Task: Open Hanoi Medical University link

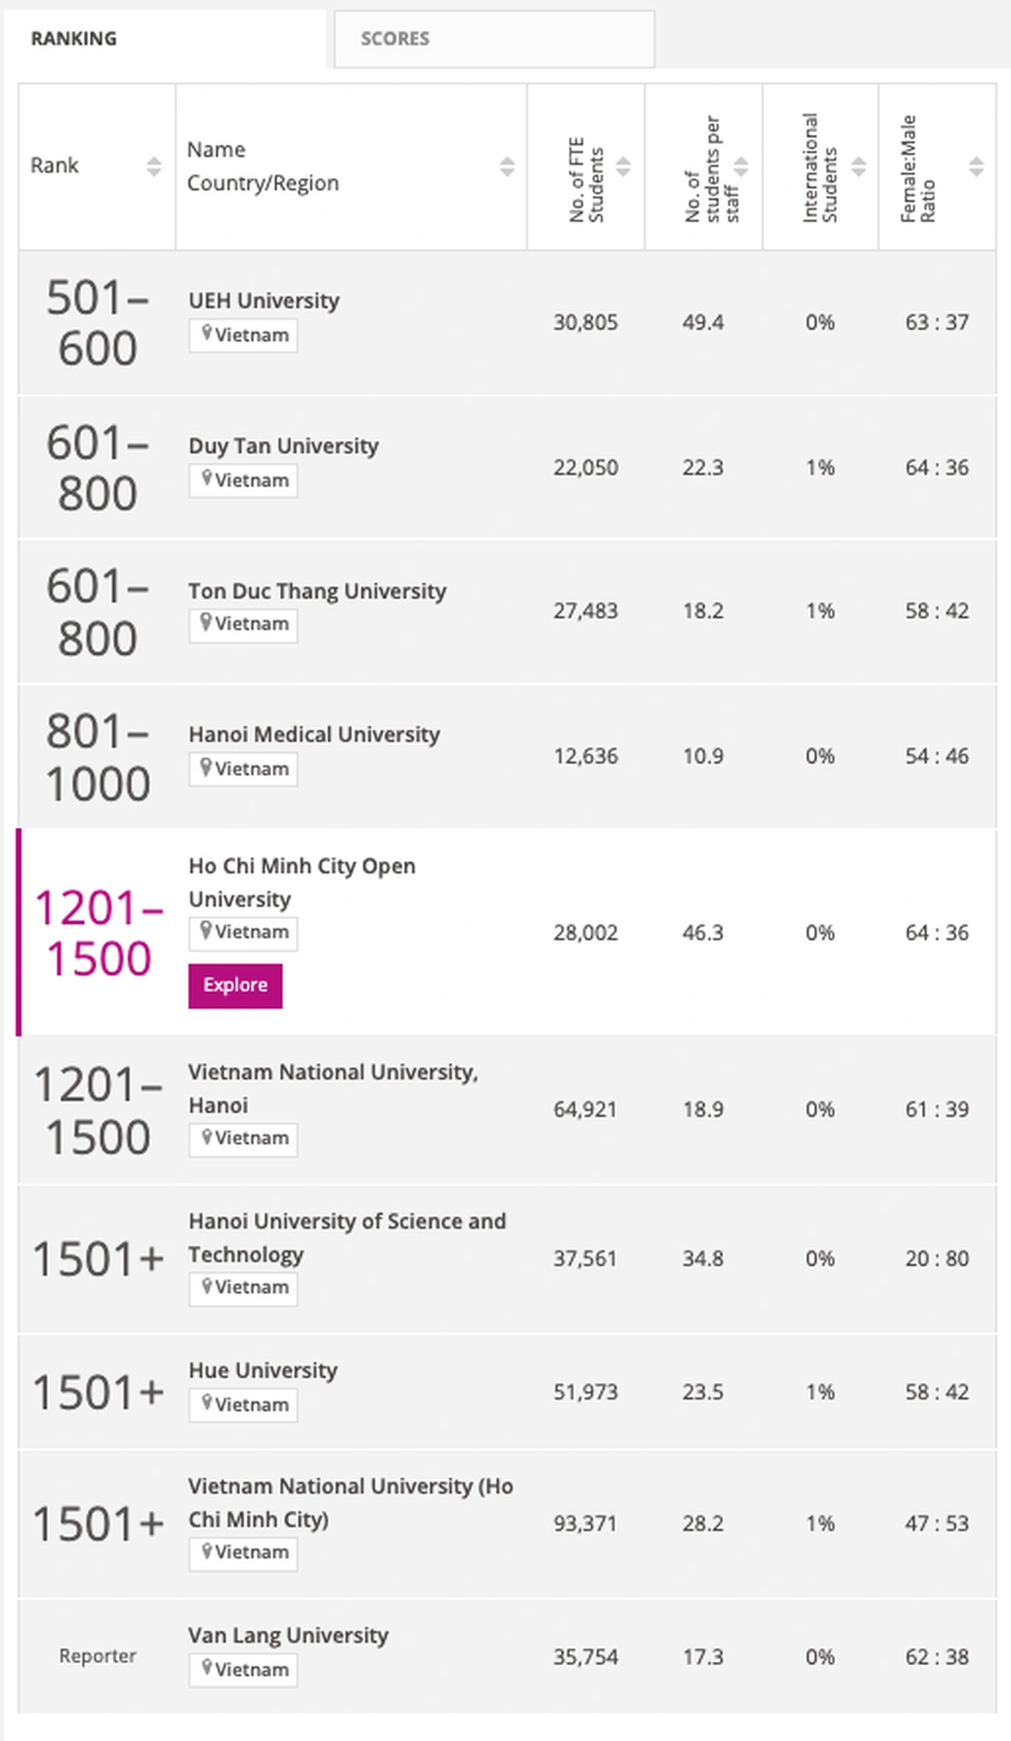Action: click(x=314, y=734)
